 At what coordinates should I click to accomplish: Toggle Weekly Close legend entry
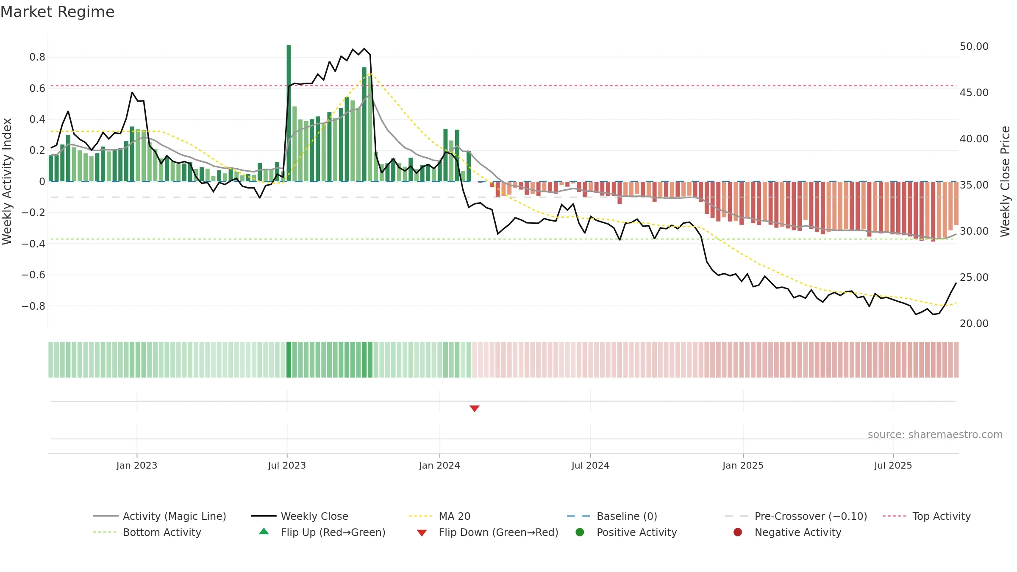[x=300, y=516]
